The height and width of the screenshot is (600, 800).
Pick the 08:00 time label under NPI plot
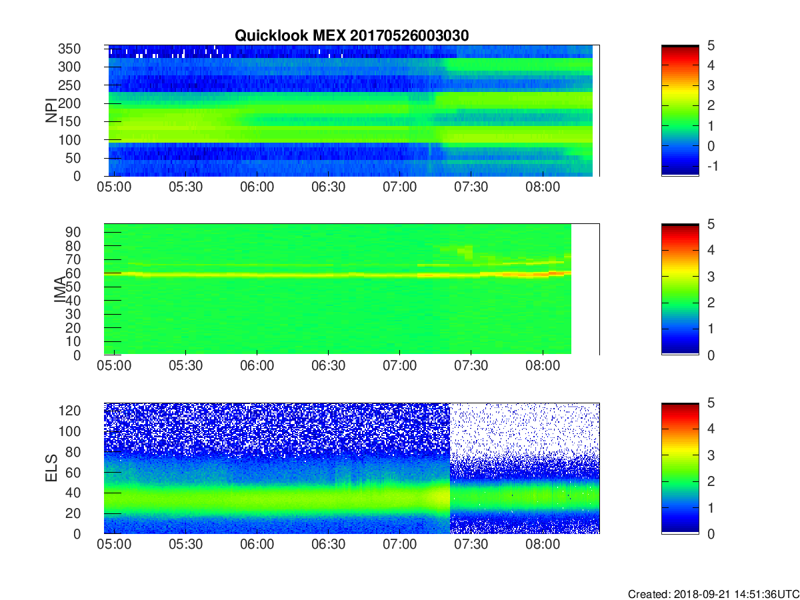(x=543, y=187)
